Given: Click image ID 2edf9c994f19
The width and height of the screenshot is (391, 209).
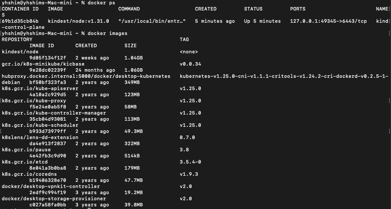Looking at the screenshot, I should (x=48, y=192).
